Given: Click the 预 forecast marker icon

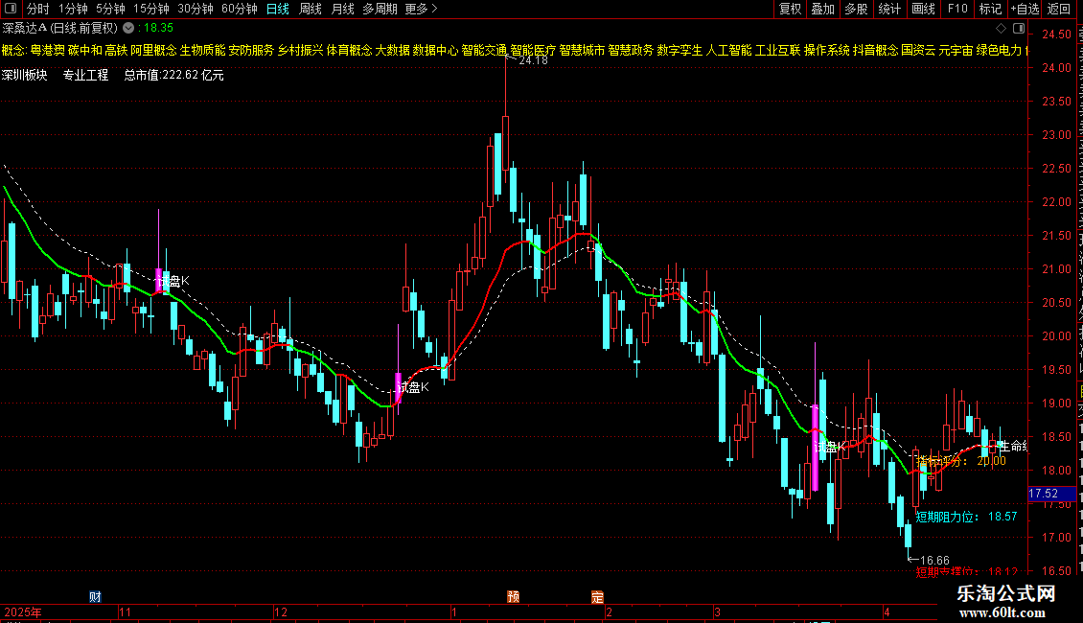Looking at the screenshot, I should point(513,597).
